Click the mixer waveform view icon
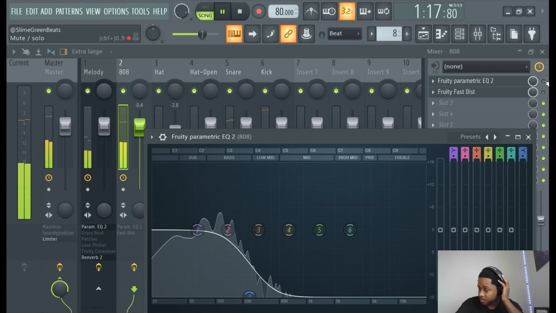The image size is (556, 313). pos(51,52)
